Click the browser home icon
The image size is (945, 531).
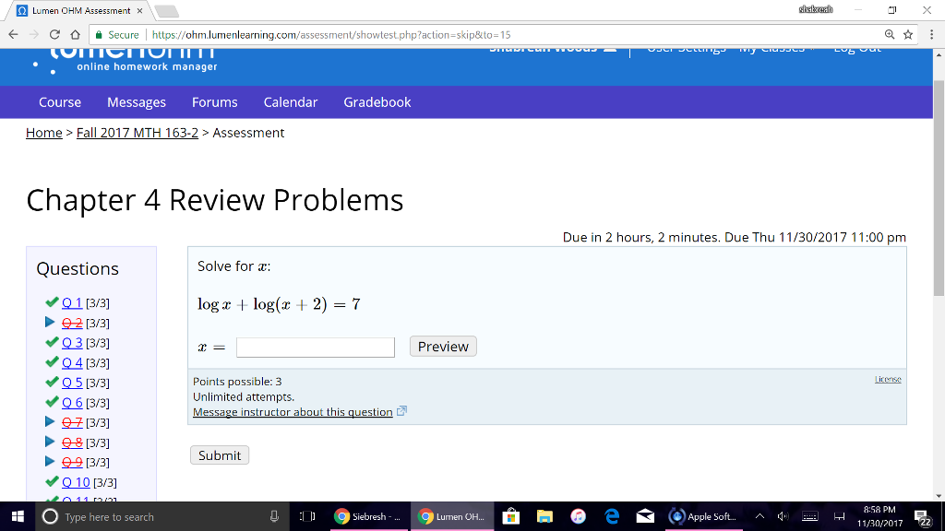point(76,34)
